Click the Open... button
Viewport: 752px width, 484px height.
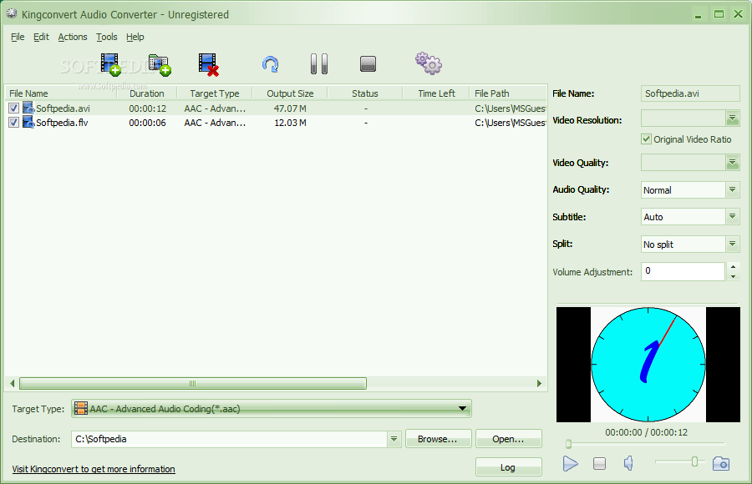(x=508, y=439)
